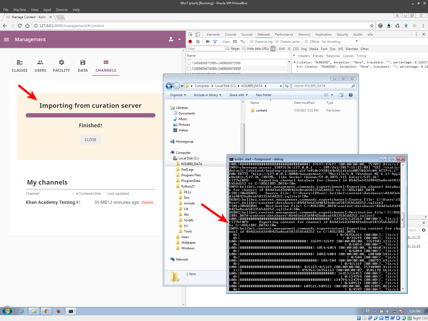Delete the Khan Academy Testing channel
428x321 pixels.
[x=147, y=202]
